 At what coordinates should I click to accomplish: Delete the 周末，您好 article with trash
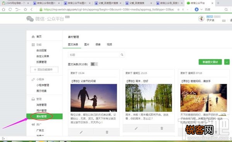click(x=162, y=128)
